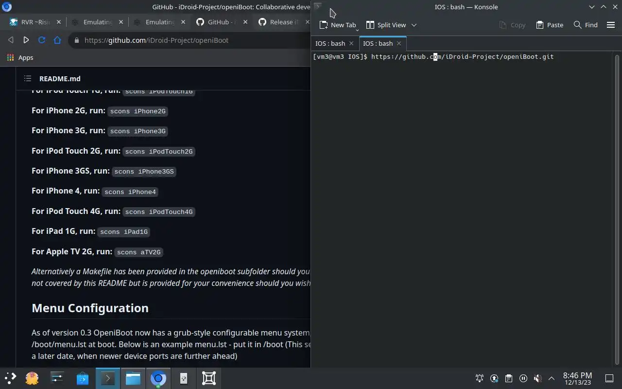
Task: Open Dolphin file manager from taskbar
Action: pos(133,378)
